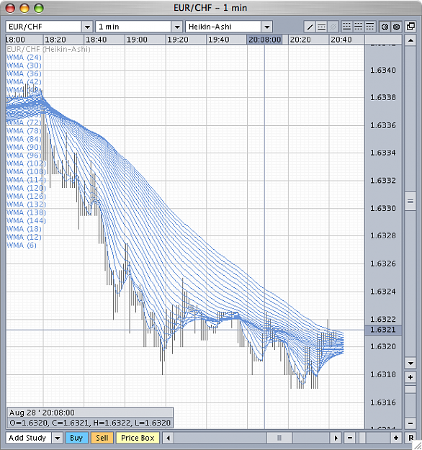Select the trend line drawing tool
Viewport: 422px width, 450px height.
pyautogui.click(x=310, y=27)
